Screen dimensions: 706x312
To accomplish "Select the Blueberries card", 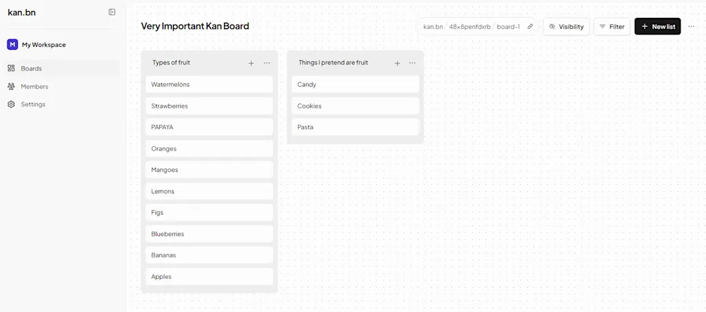I will point(210,234).
